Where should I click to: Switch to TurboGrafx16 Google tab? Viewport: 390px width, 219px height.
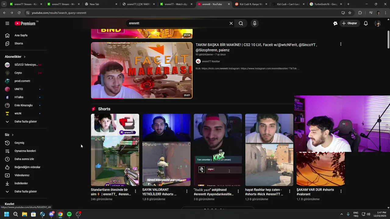click(x=326, y=4)
